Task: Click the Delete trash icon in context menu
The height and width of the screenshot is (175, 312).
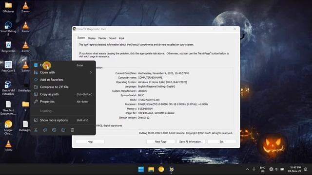Action: tap(73, 130)
